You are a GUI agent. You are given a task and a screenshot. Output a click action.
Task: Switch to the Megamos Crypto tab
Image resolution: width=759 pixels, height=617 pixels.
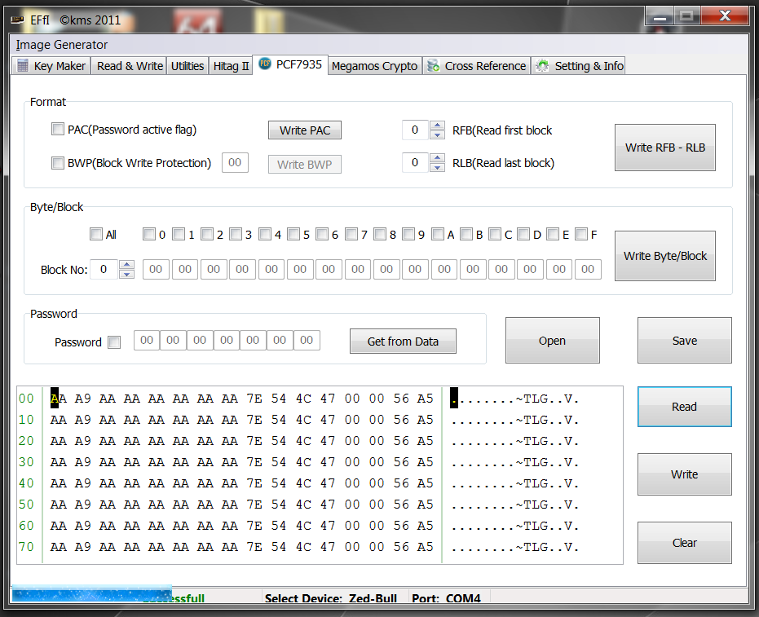374,66
